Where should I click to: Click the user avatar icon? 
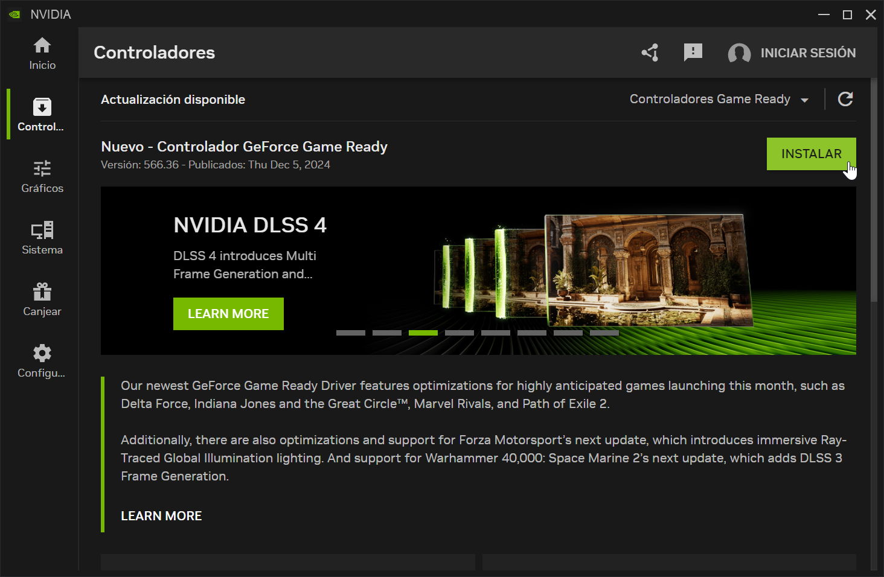(x=739, y=53)
